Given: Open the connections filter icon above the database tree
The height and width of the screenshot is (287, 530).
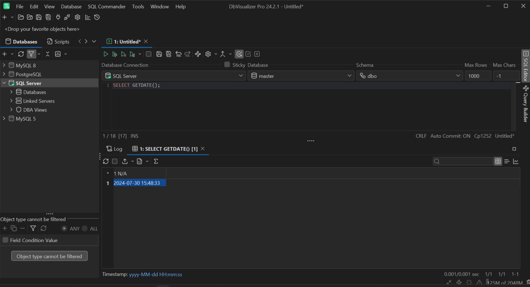Looking at the screenshot, I should tap(31, 54).
